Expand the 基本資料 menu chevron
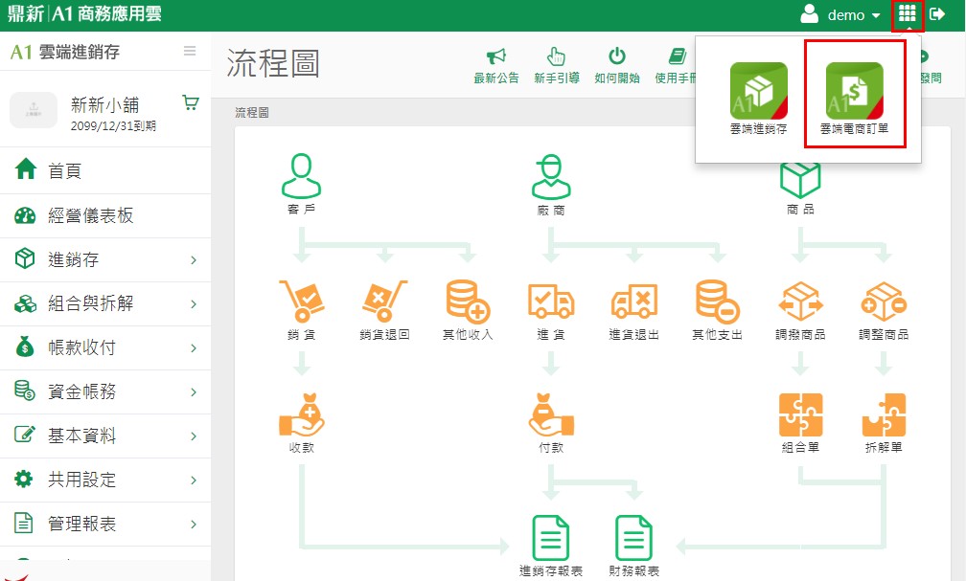966x581 pixels. [x=194, y=436]
